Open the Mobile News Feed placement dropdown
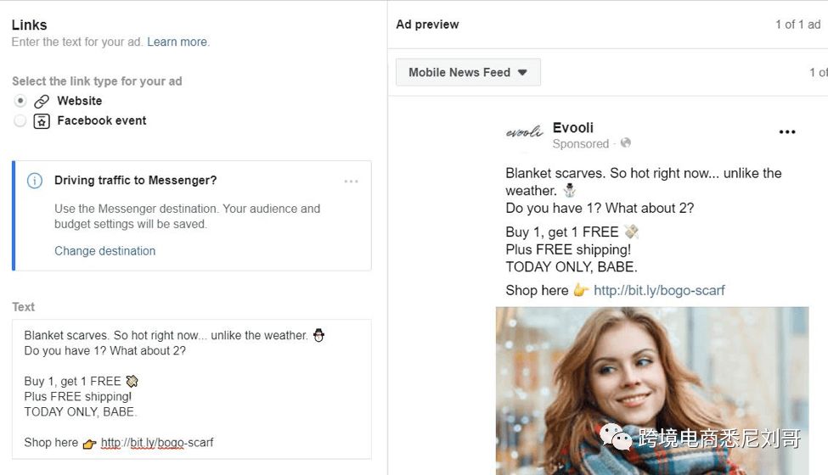The image size is (828, 475). point(468,72)
